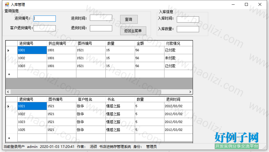Image resolution: width=269 pixels, height=152 pixels.
Task: Select cell 1001 in purchase grid
Action: 32,50
